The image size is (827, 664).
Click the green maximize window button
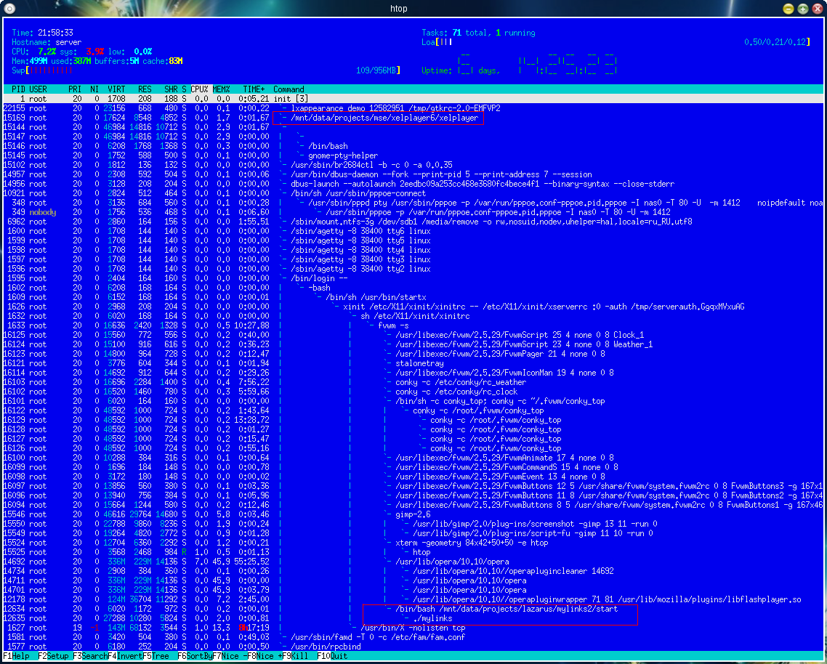pos(802,9)
